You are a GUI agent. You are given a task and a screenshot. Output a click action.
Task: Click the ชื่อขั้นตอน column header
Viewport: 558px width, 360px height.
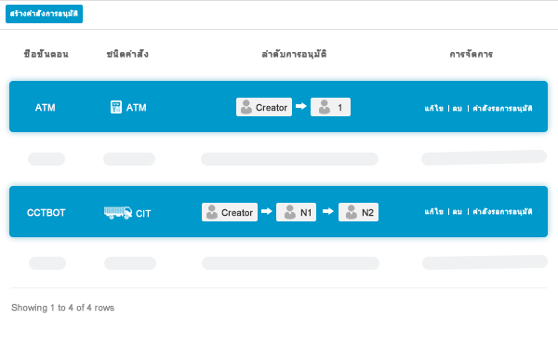(46, 54)
